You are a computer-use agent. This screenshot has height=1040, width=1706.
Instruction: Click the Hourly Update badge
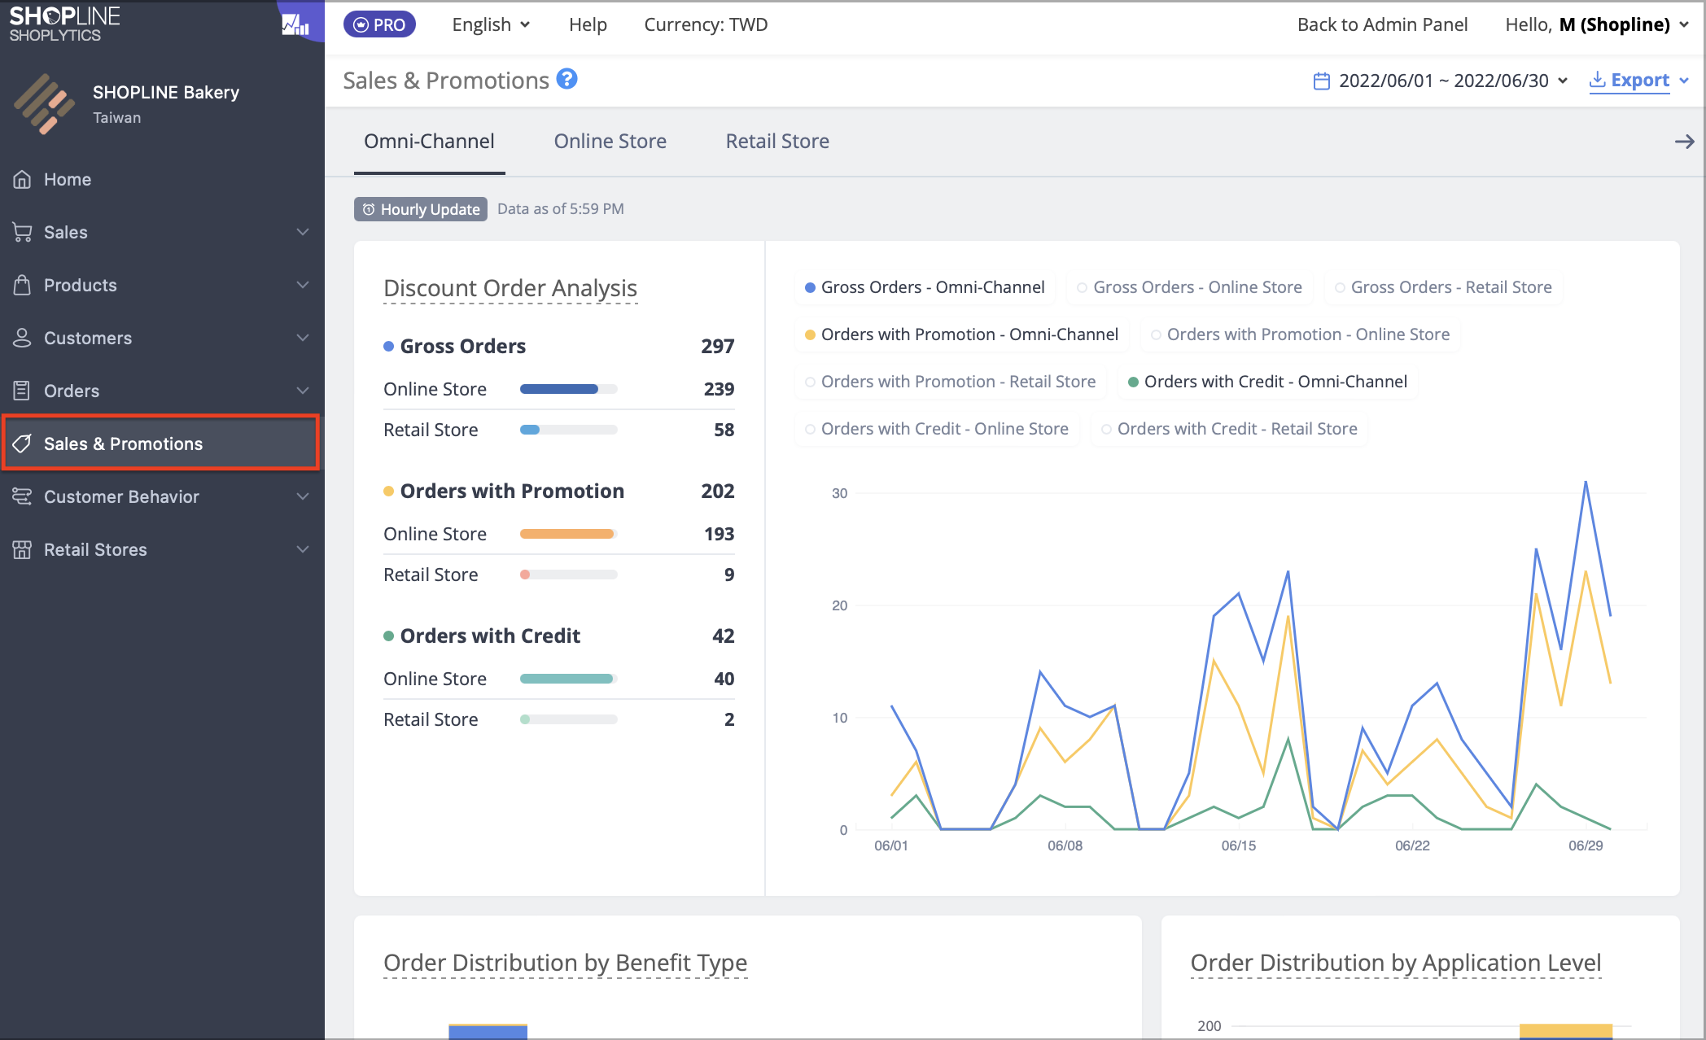421,209
